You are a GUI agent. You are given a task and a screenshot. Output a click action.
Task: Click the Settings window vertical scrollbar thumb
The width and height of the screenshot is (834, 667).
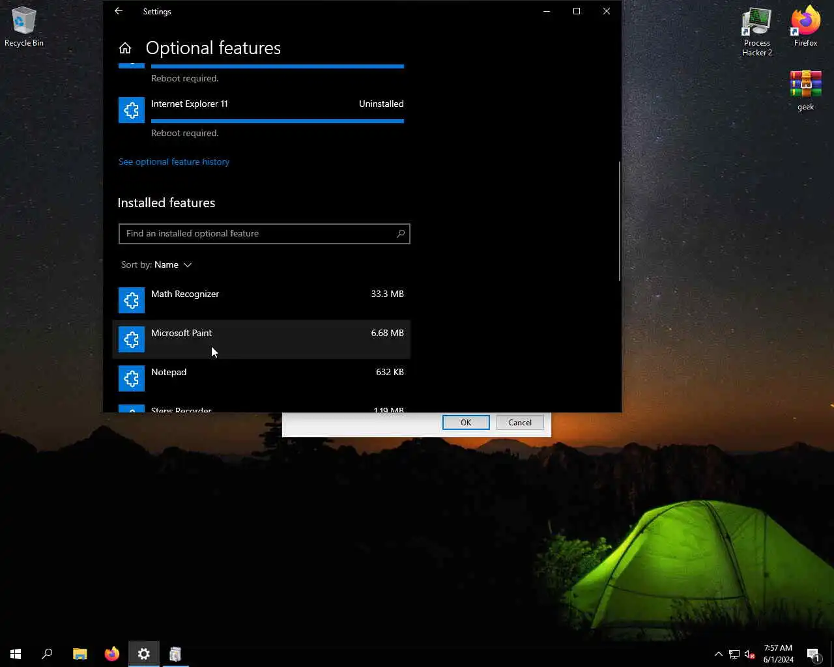(619, 221)
